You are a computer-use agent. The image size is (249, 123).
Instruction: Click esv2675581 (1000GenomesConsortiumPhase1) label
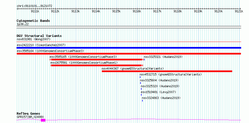pyautogui.click(x=84, y=63)
